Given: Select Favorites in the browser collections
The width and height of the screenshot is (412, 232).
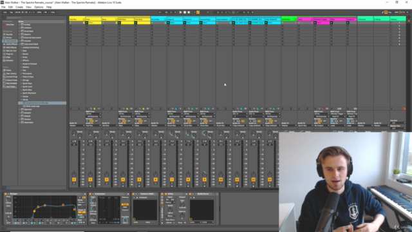Looking at the screenshot, I should pos(10,24).
